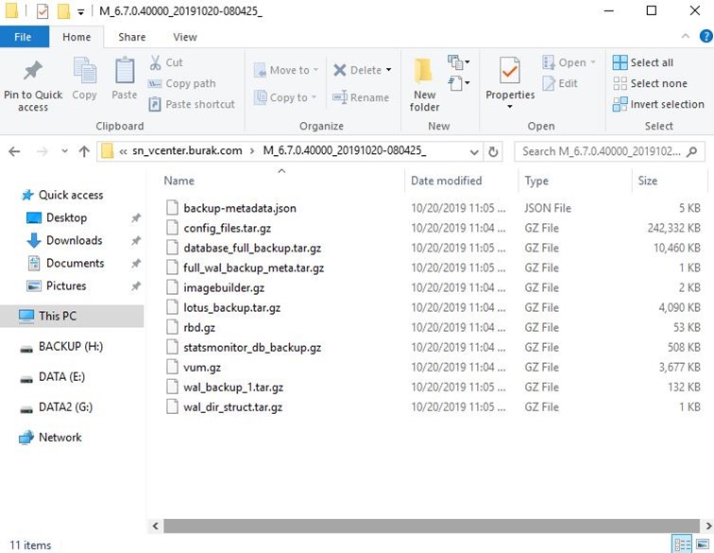Click quick-access toolbar properties checkmark icon
The width and height of the screenshot is (714, 553).
click(x=42, y=11)
